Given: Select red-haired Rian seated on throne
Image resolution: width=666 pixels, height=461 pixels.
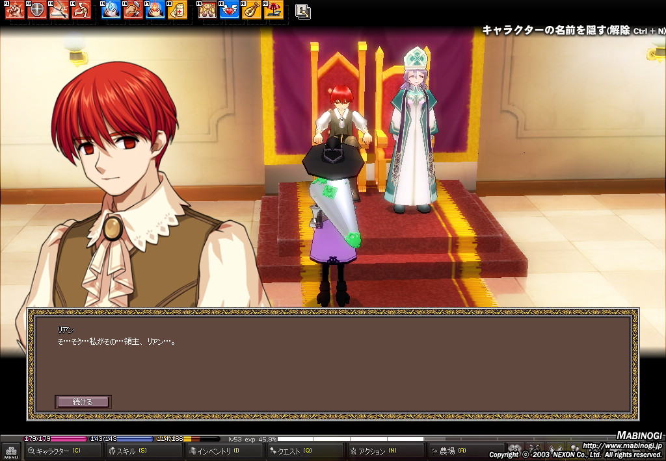Looking at the screenshot, I should coord(342,117).
